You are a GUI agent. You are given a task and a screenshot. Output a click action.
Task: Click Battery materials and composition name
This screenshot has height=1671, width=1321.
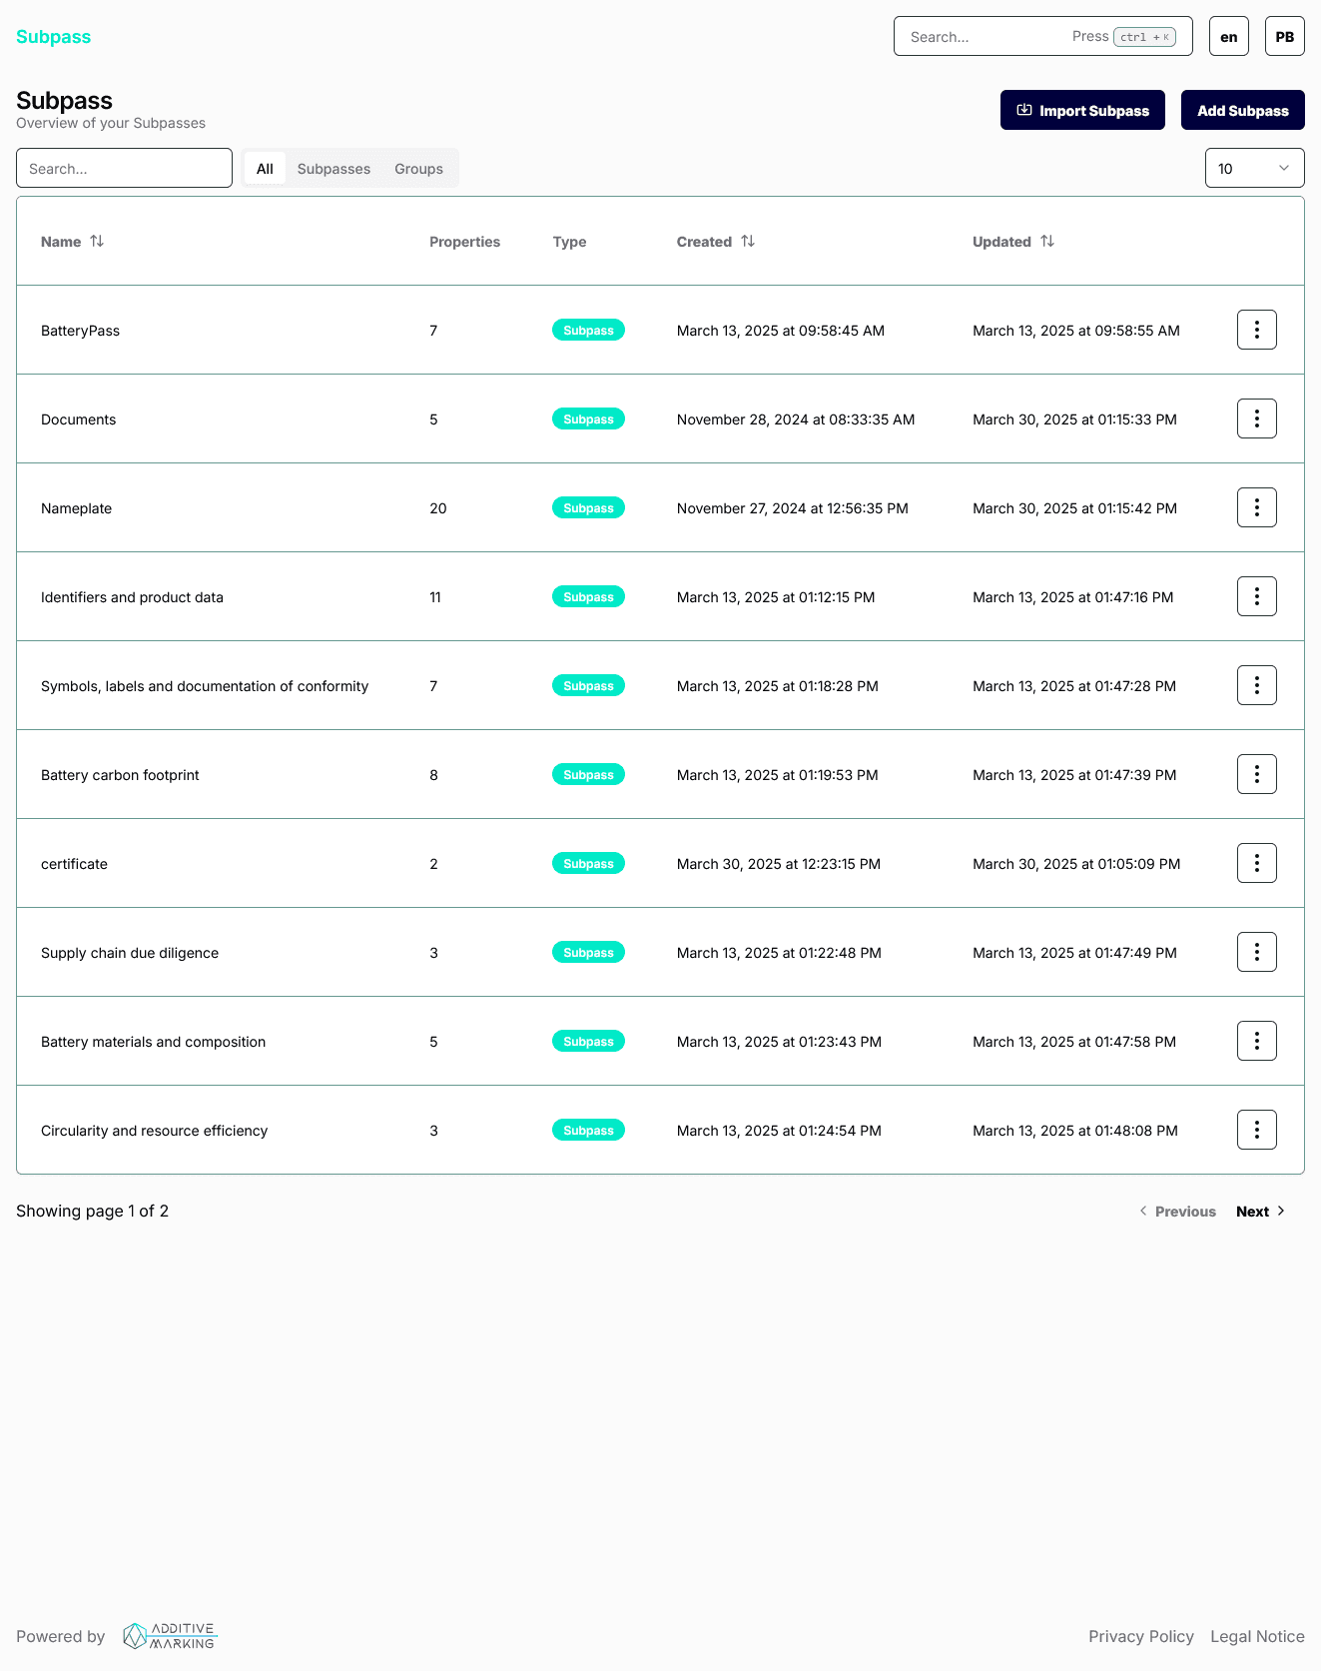[153, 1042]
